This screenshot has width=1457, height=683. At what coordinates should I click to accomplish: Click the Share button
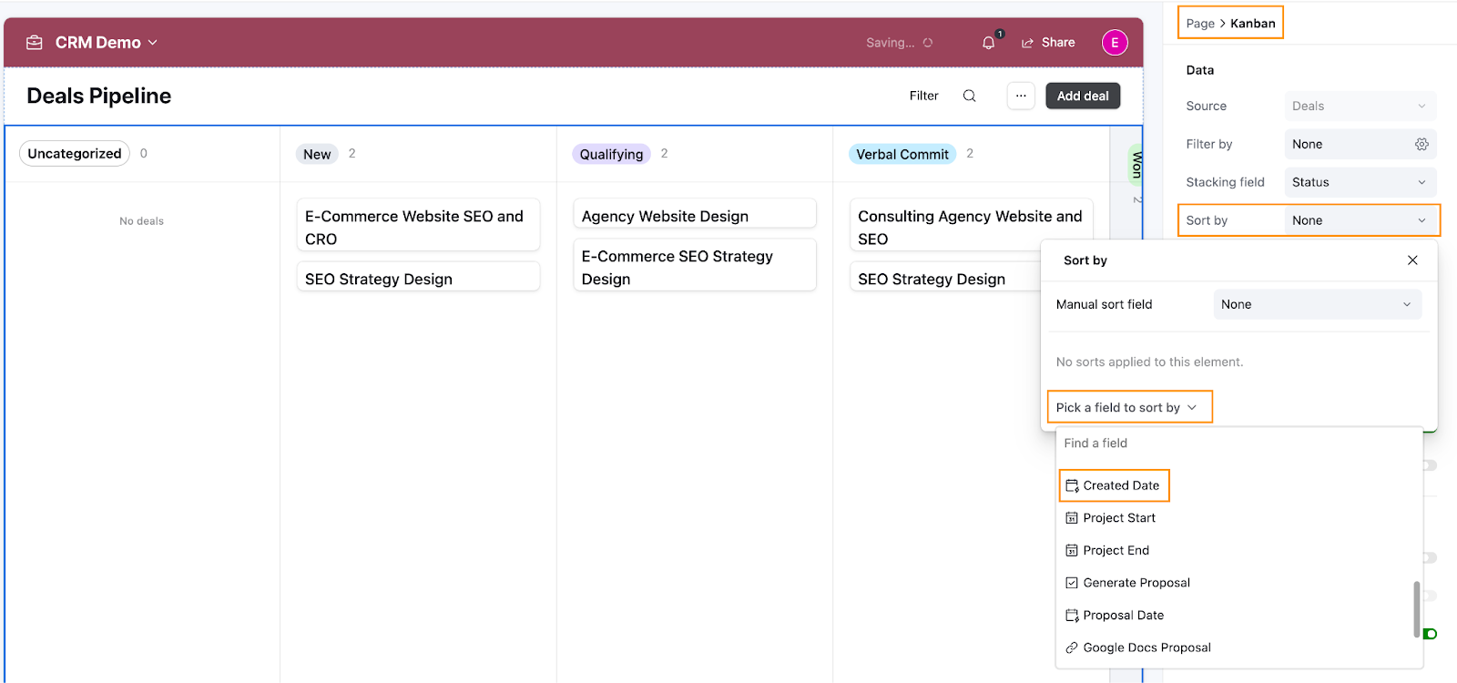pos(1048,43)
